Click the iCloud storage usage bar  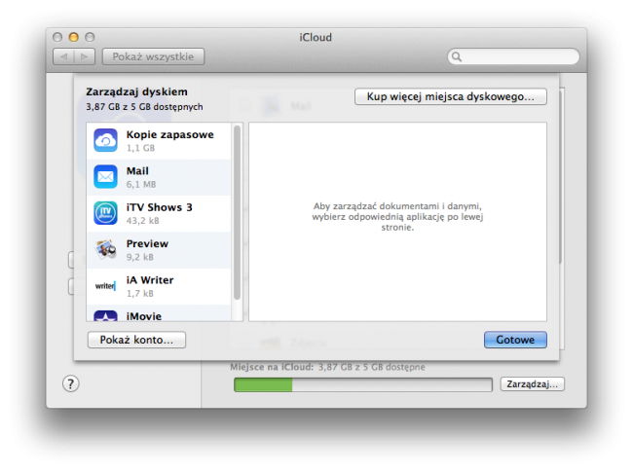click(363, 384)
